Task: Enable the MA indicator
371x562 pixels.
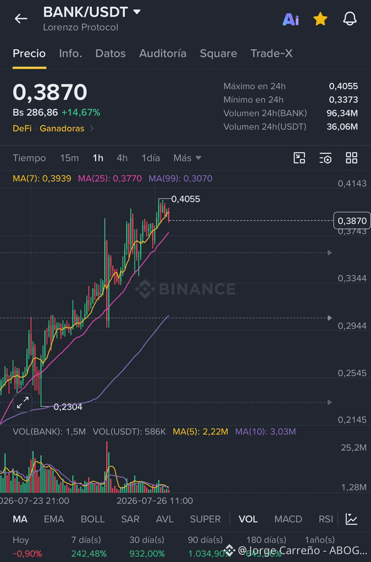Action: pyautogui.click(x=20, y=519)
